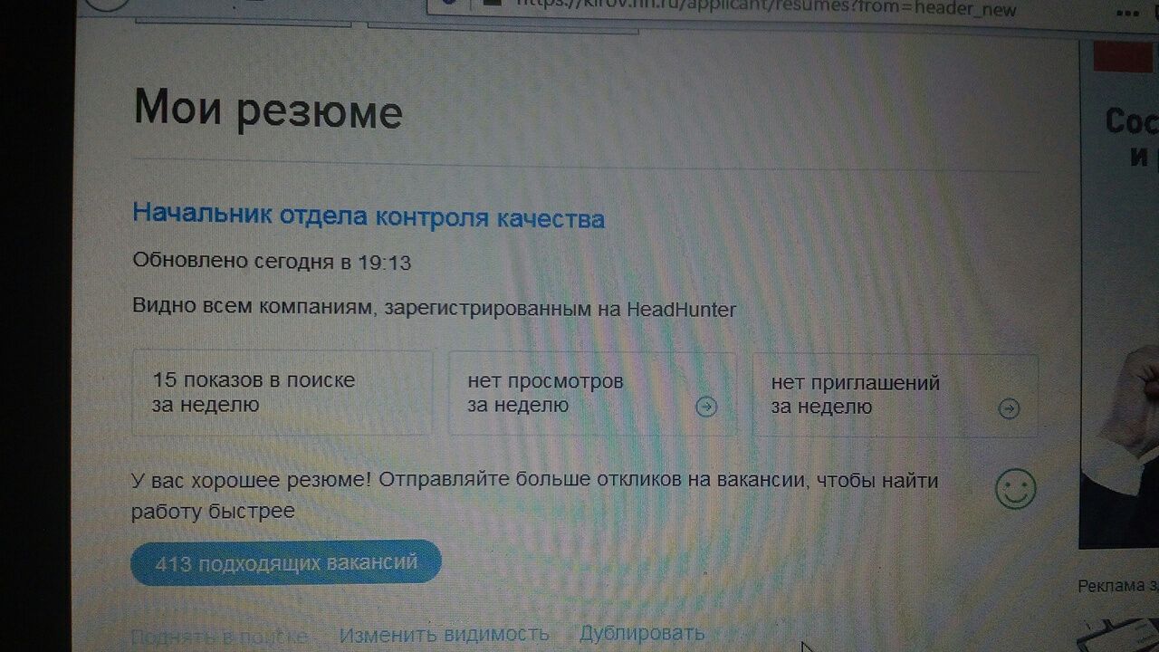Click 'Обновлено сегодня в 19:13' text
This screenshot has height=652, width=1159.
point(272,262)
